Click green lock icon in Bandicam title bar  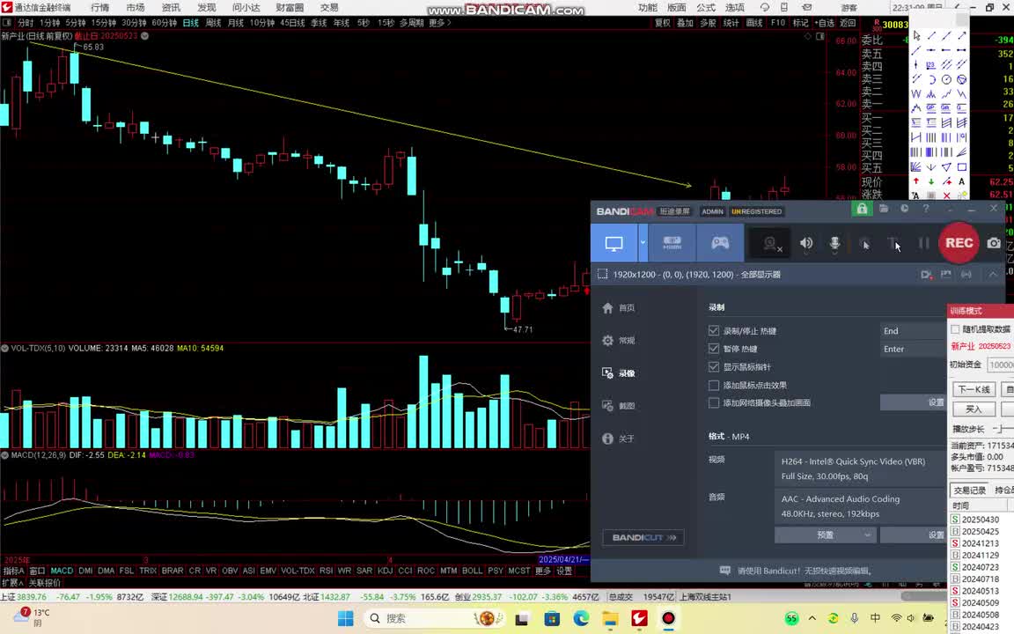coord(862,209)
